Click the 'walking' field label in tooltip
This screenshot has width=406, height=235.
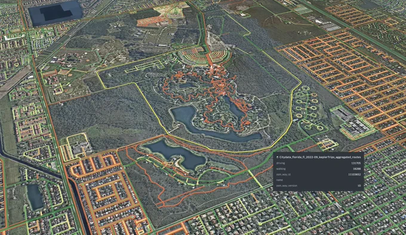281,169
